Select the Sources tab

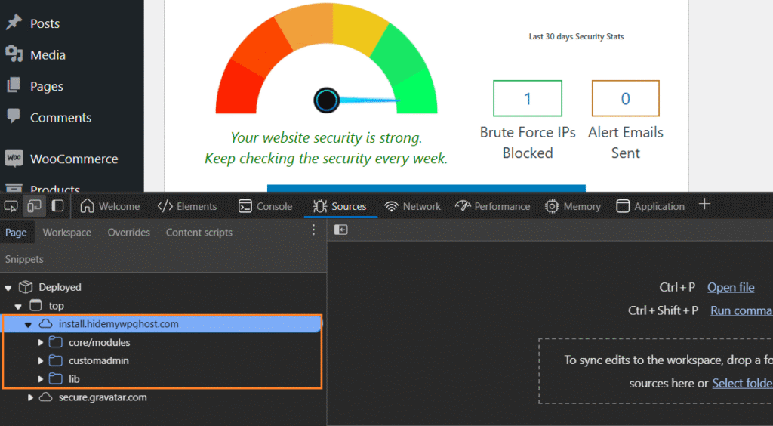[x=340, y=206]
